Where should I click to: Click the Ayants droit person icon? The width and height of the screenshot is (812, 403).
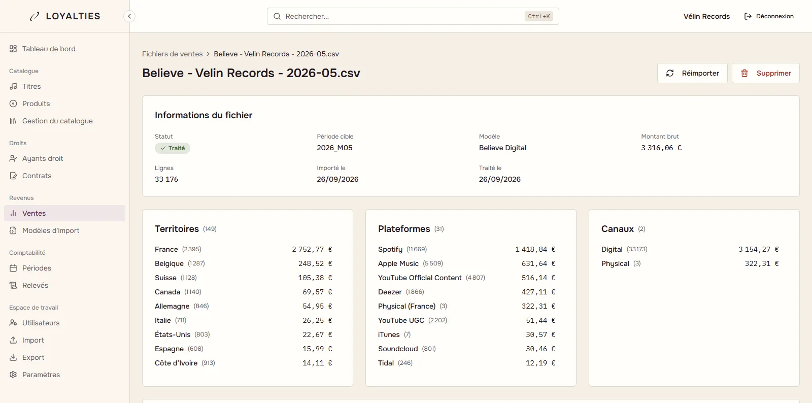point(13,158)
